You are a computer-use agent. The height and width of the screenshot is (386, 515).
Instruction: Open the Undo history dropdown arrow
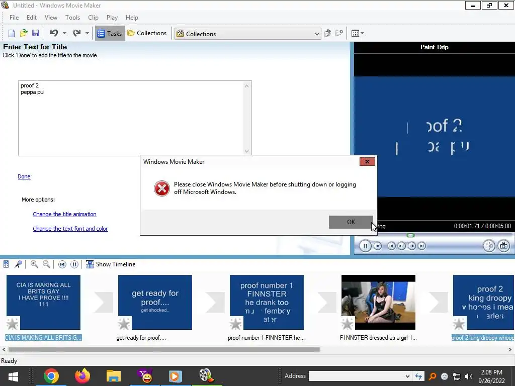pos(64,33)
